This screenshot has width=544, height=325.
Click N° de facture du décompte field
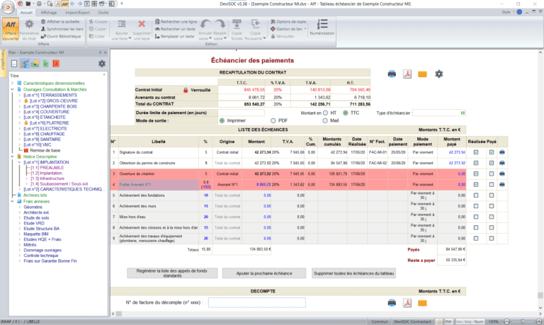point(256,302)
